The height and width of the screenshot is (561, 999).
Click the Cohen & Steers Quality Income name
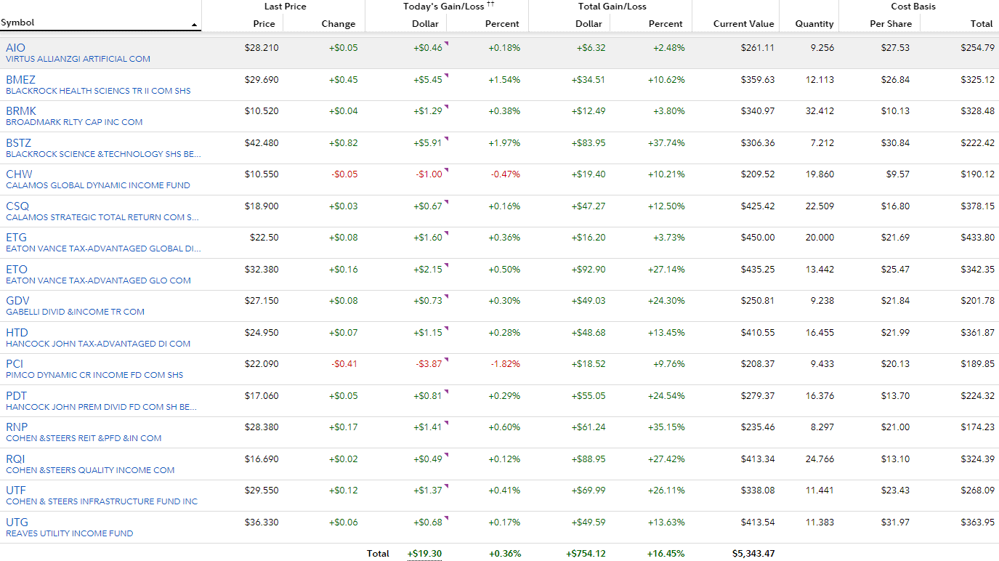(x=90, y=470)
